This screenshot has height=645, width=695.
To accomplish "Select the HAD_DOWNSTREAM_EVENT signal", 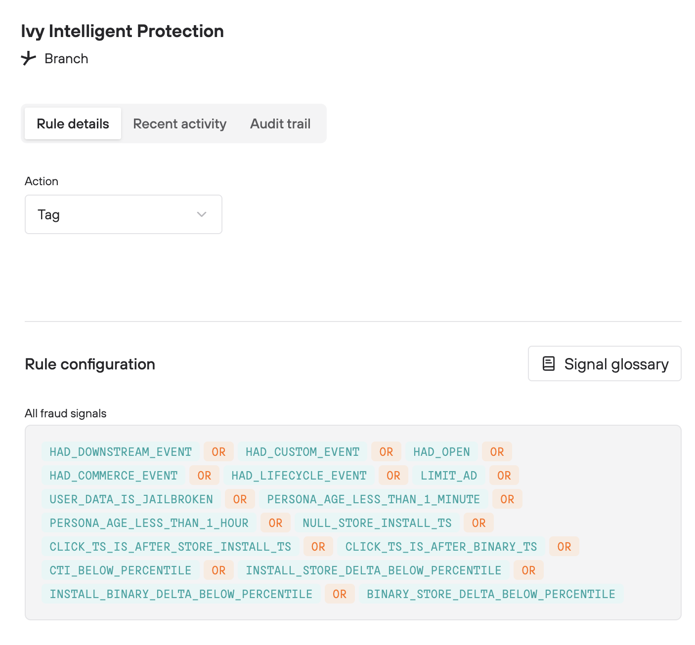I will (x=121, y=452).
